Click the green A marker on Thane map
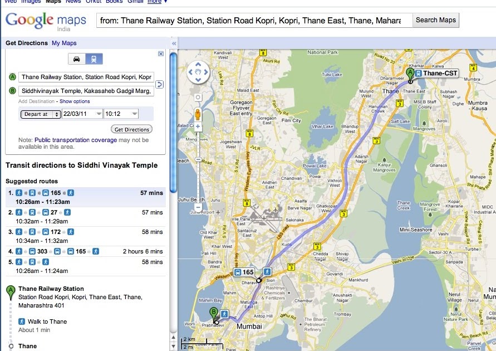 pyautogui.click(x=410, y=75)
